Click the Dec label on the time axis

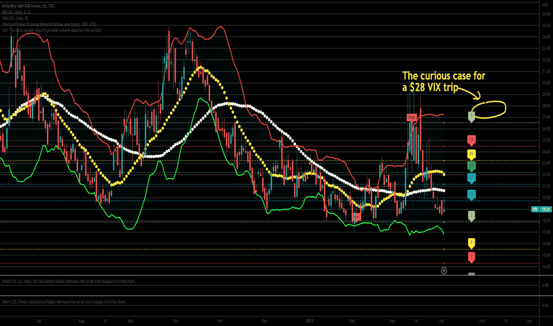click(265, 321)
